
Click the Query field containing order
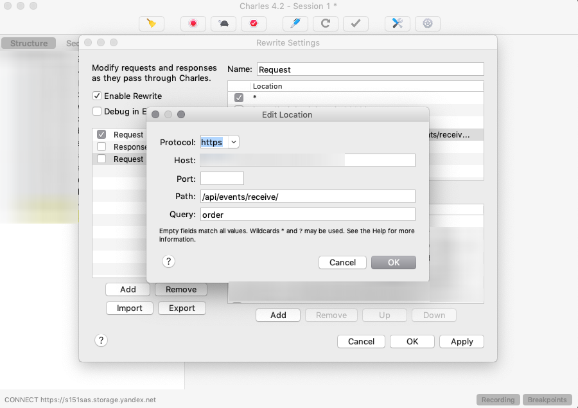point(308,215)
